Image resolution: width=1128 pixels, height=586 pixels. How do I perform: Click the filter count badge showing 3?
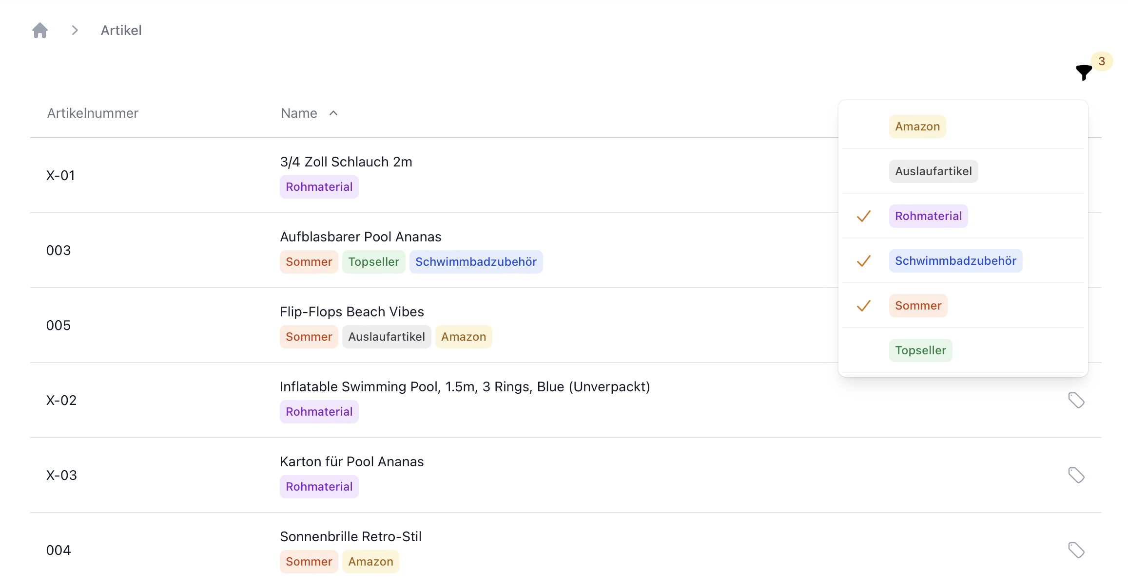point(1102,61)
